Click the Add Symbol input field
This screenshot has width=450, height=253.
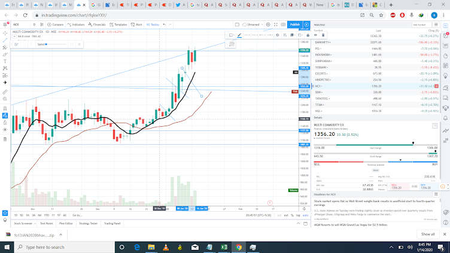click(x=421, y=25)
